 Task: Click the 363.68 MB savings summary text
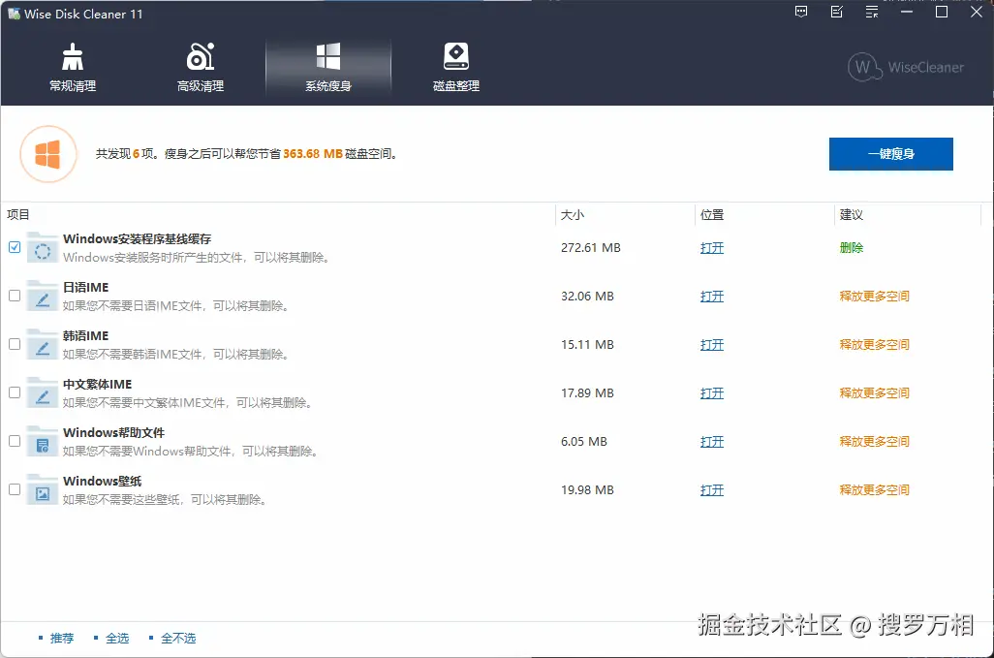pos(313,154)
